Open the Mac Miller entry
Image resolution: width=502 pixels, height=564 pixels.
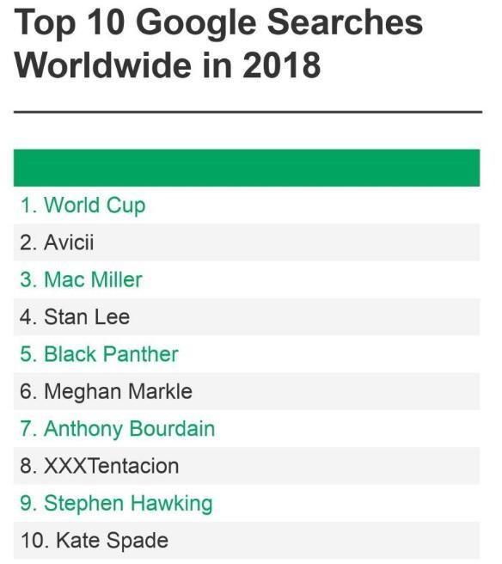pyautogui.click(x=247, y=279)
